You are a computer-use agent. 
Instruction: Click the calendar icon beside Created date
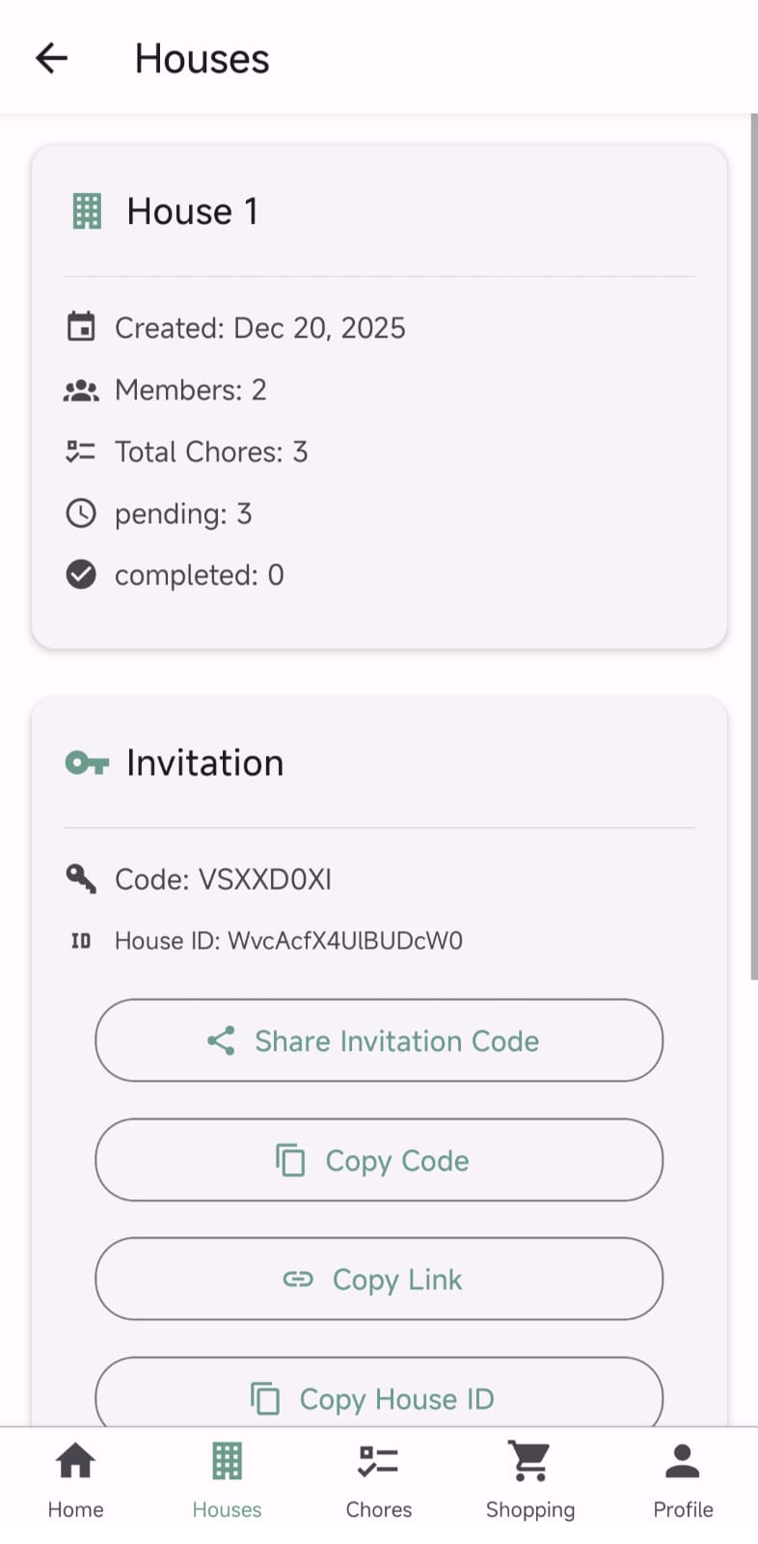click(x=81, y=328)
